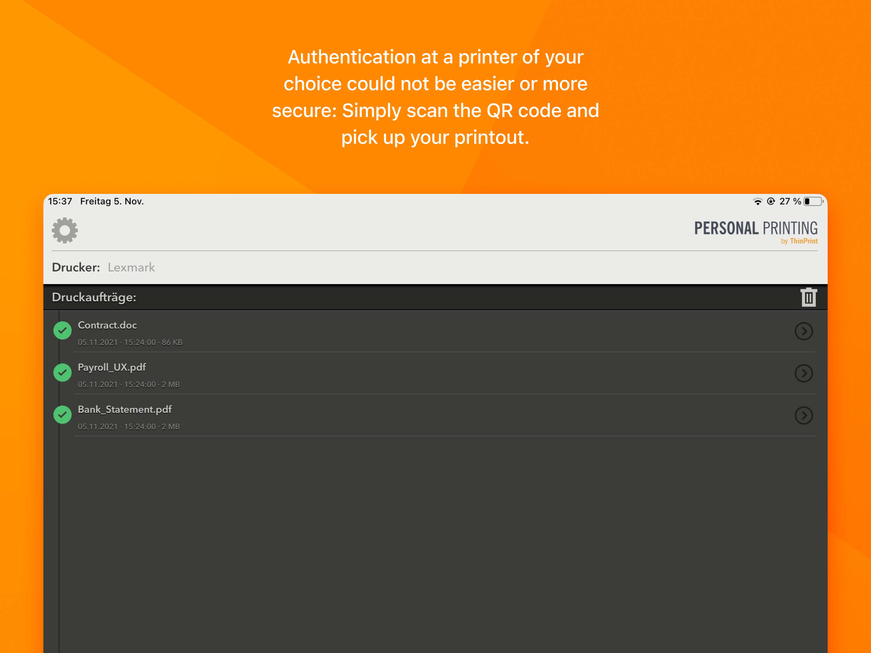Tap the '27 %' battery percentage
The height and width of the screenshot is (653, 871).
click(x=790, y=202)
